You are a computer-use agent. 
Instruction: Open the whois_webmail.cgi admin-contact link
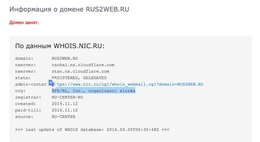pos(130,84)
